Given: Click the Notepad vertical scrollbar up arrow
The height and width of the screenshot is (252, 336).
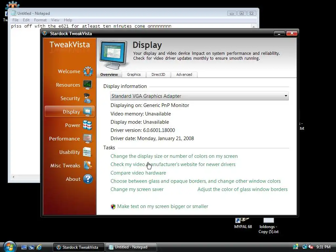Looking at the screenshot, I should tap(254, 26).
